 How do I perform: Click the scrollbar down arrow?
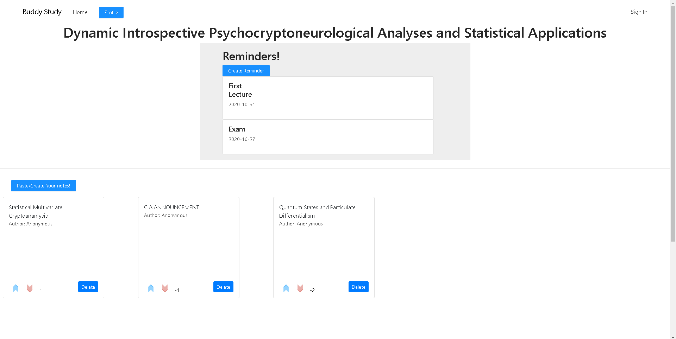click(x=673, y=337)
